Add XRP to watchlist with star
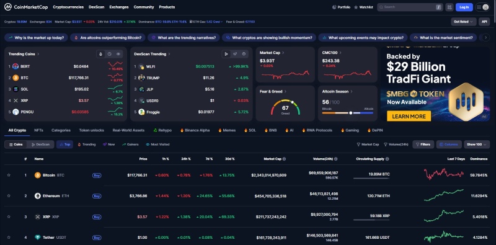 [x=9, y=217]
